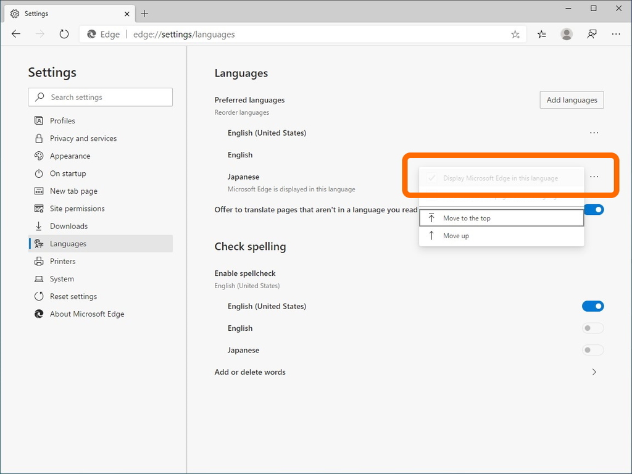Viewport: 632px width, 474px height.
Task: Click inside the Search settings field
Action: pyautogui.click(x=100, y=97)
